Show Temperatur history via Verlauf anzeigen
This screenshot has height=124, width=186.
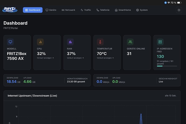105,58
